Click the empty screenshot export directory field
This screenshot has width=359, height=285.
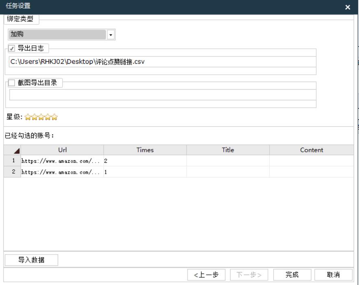coord(163,95)
